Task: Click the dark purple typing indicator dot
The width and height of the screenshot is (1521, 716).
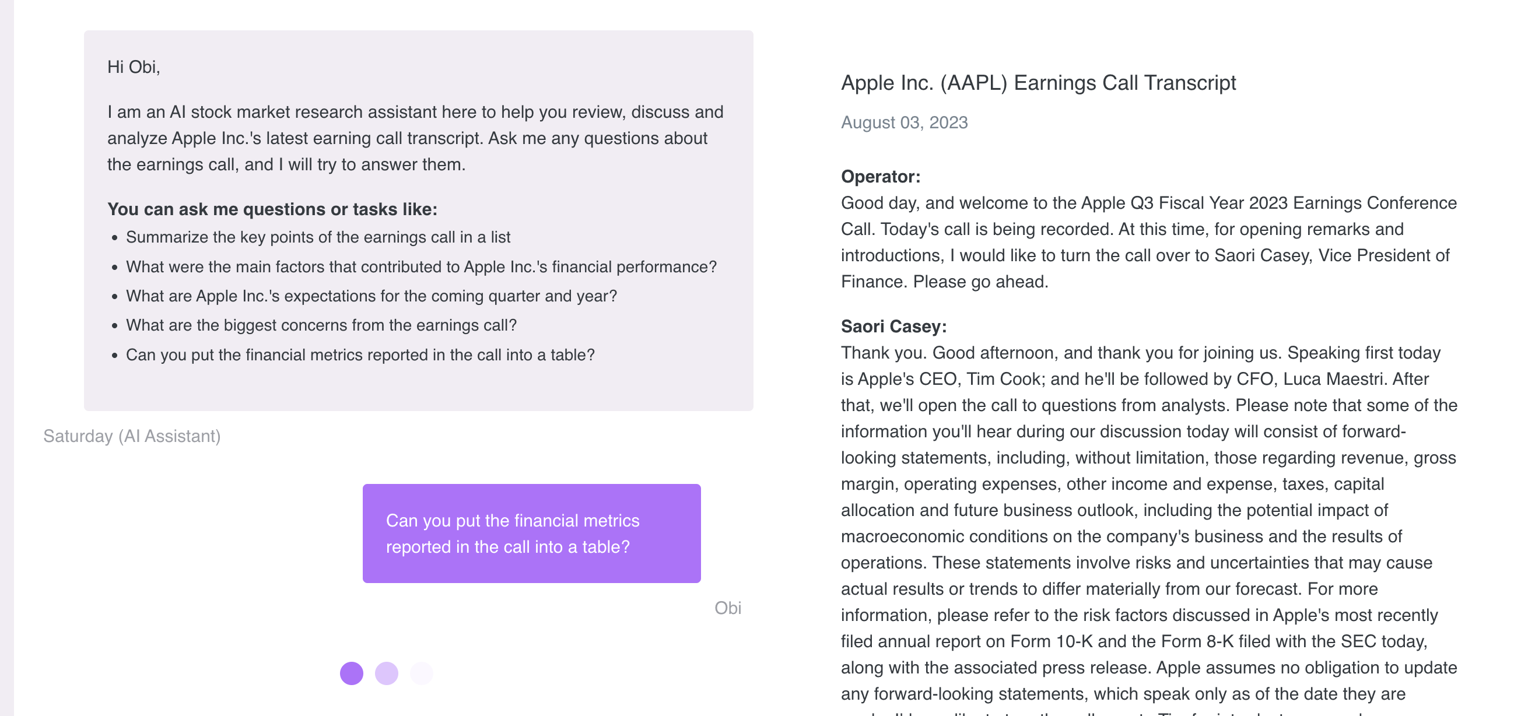Action: point(351,673)
